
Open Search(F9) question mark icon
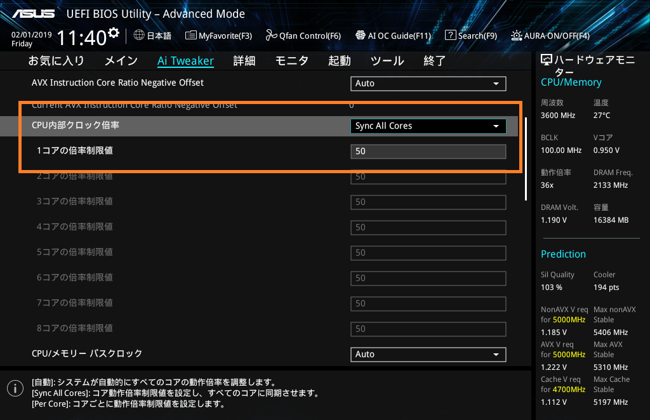pyautogui.click(x=450, y=35)
